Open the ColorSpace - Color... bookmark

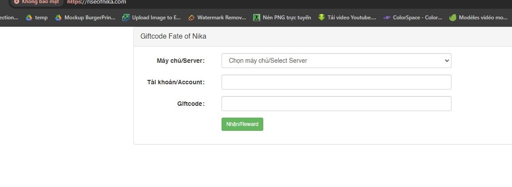click(x=413, y=18)
